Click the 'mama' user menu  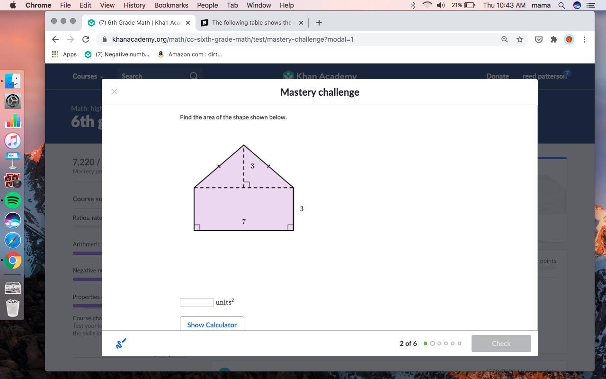(x=541, y=5)
